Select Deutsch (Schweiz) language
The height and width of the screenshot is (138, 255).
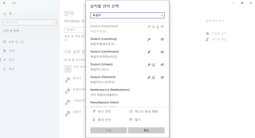click(127, 67)
